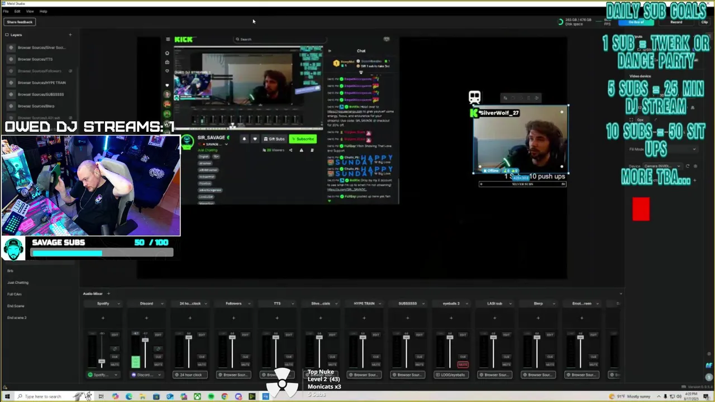Click the Share feedback button

pos(20,22)
